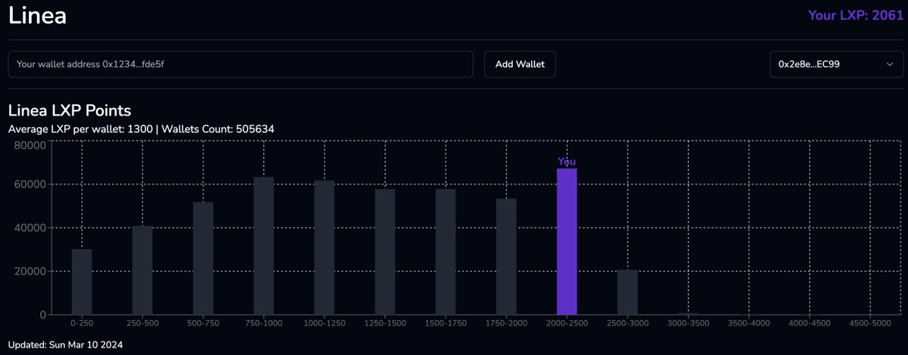Viewport: 908px width, 355px height.
Task: Click the Add Wallet button
Action: 520,64
